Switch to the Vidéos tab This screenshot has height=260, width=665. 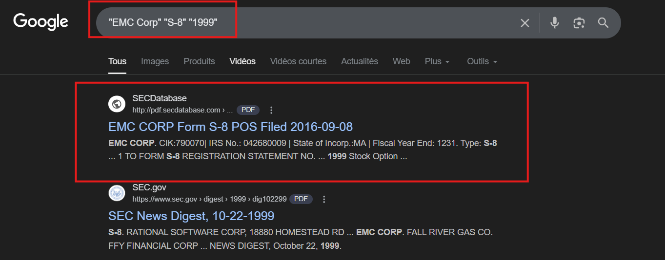click(x=242, y=61)
